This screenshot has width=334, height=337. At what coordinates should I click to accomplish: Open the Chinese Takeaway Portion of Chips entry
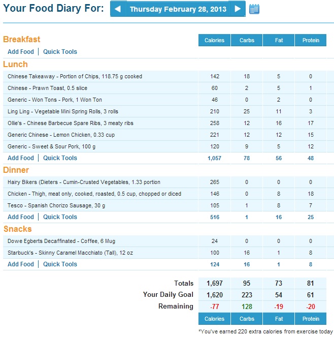point(75,77)
